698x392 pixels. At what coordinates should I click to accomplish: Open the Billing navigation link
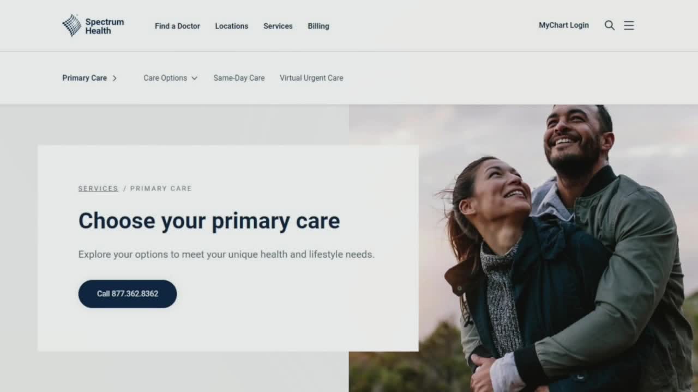tap(318, 26)
